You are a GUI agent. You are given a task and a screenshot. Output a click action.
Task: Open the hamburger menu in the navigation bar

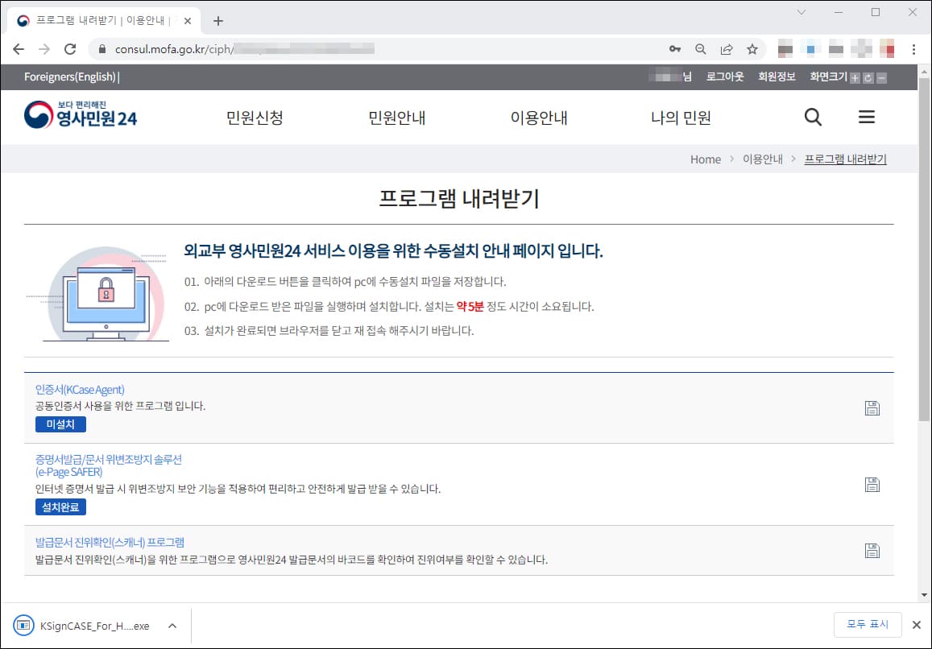(867, 117)
